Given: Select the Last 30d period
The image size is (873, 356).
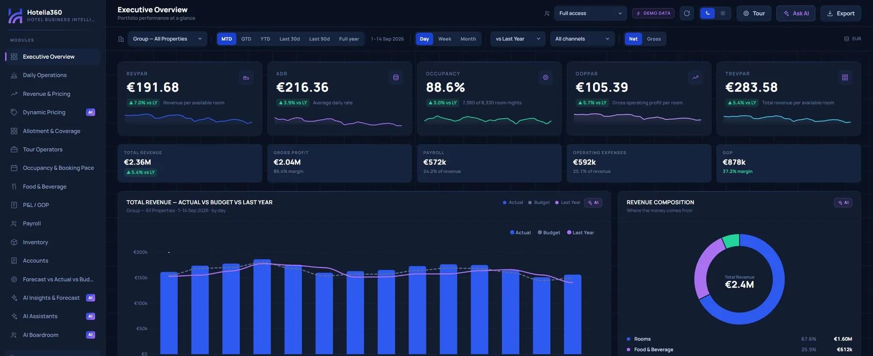Looking at the screenshot, I should [x=290, y=39].
